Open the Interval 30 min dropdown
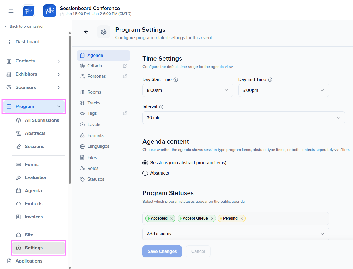This screenshot has width=353, height=269. 243,118
